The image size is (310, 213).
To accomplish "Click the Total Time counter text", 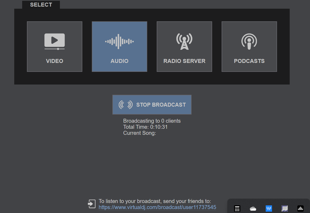I will pyautogui.click(x=145, y=127).
